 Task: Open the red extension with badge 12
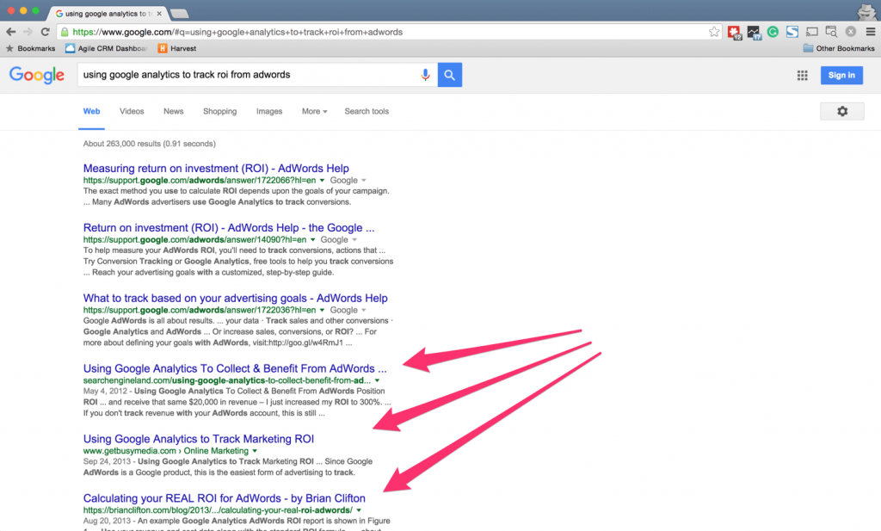click(x=735, y=33)
